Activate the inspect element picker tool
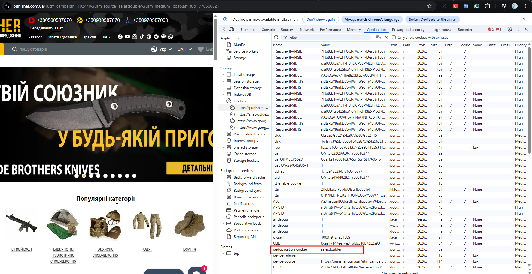The width and height of the screenshot is (532, 274). (223, 29)
